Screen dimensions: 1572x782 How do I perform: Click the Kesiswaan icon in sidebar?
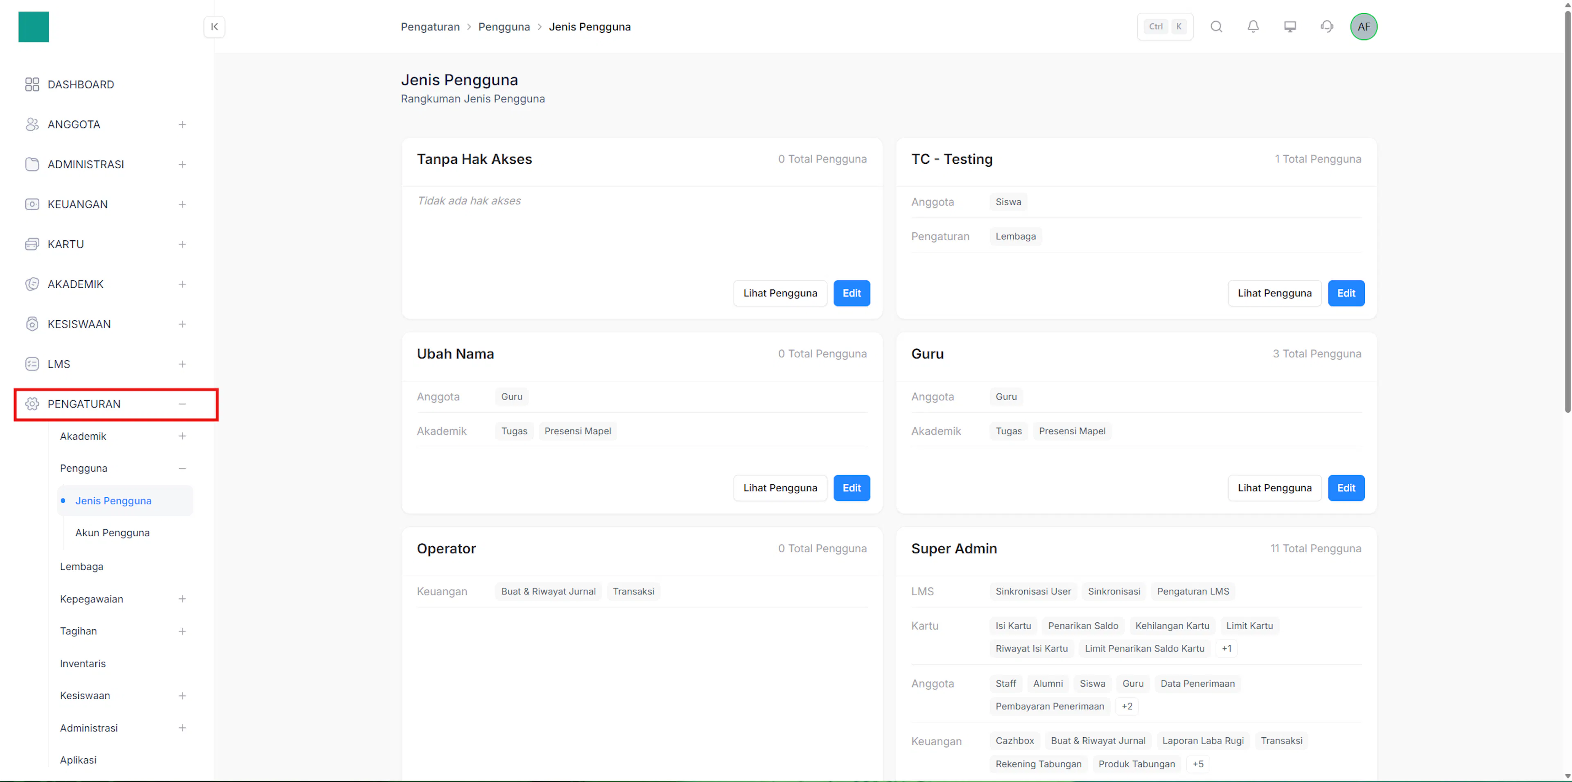tap(32, 324)
